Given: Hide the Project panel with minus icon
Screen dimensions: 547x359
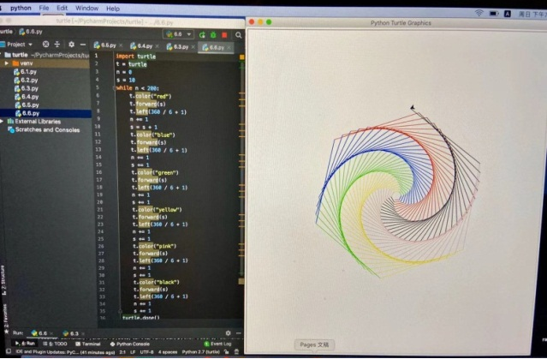Looking at the screenshot, I should coord(81,45).
